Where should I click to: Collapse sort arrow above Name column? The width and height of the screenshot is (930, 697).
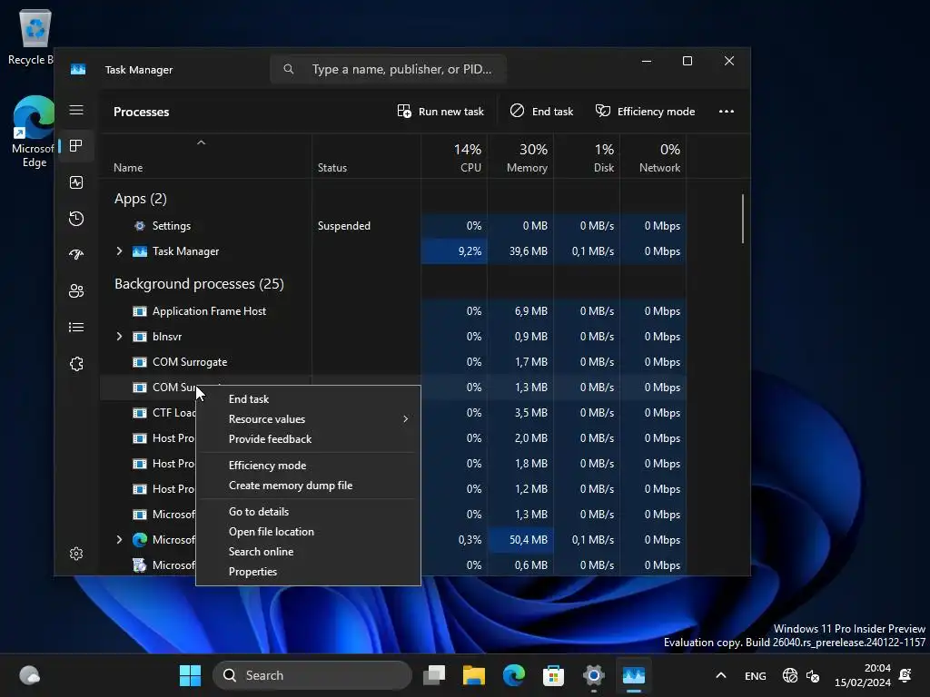[x=201, y=142]
